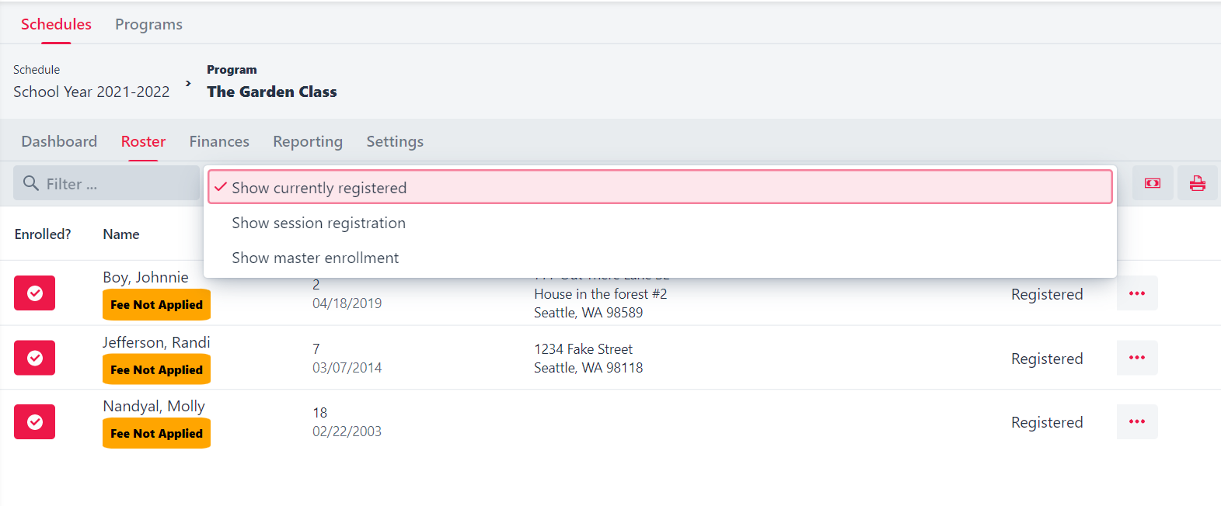The height and width of the screenshot is (506, 1221).
Task: Select Show session registration option
Action: coord(319,223)
